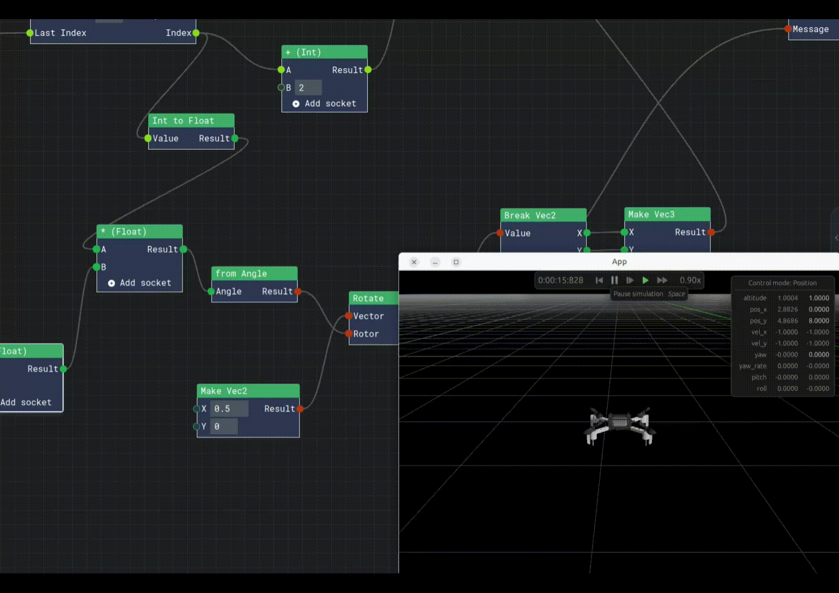
Task: Click Vector input socket on Rotate node
Action: [348, 316]
